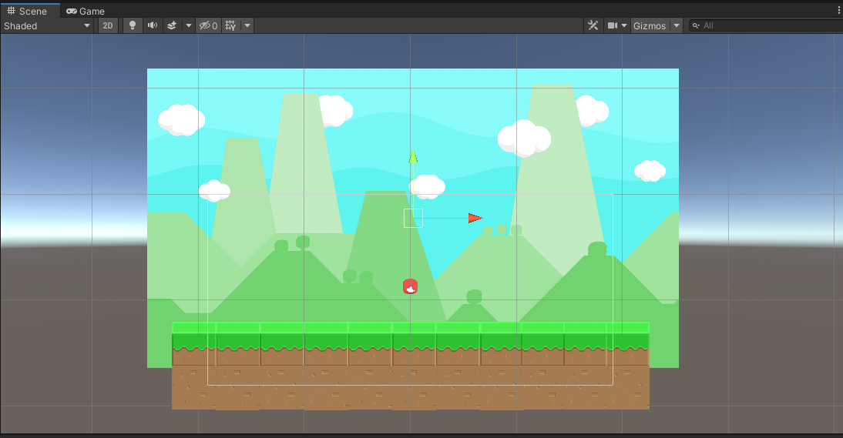
Task: Select the Scene tab
Action: pos(27,12)
